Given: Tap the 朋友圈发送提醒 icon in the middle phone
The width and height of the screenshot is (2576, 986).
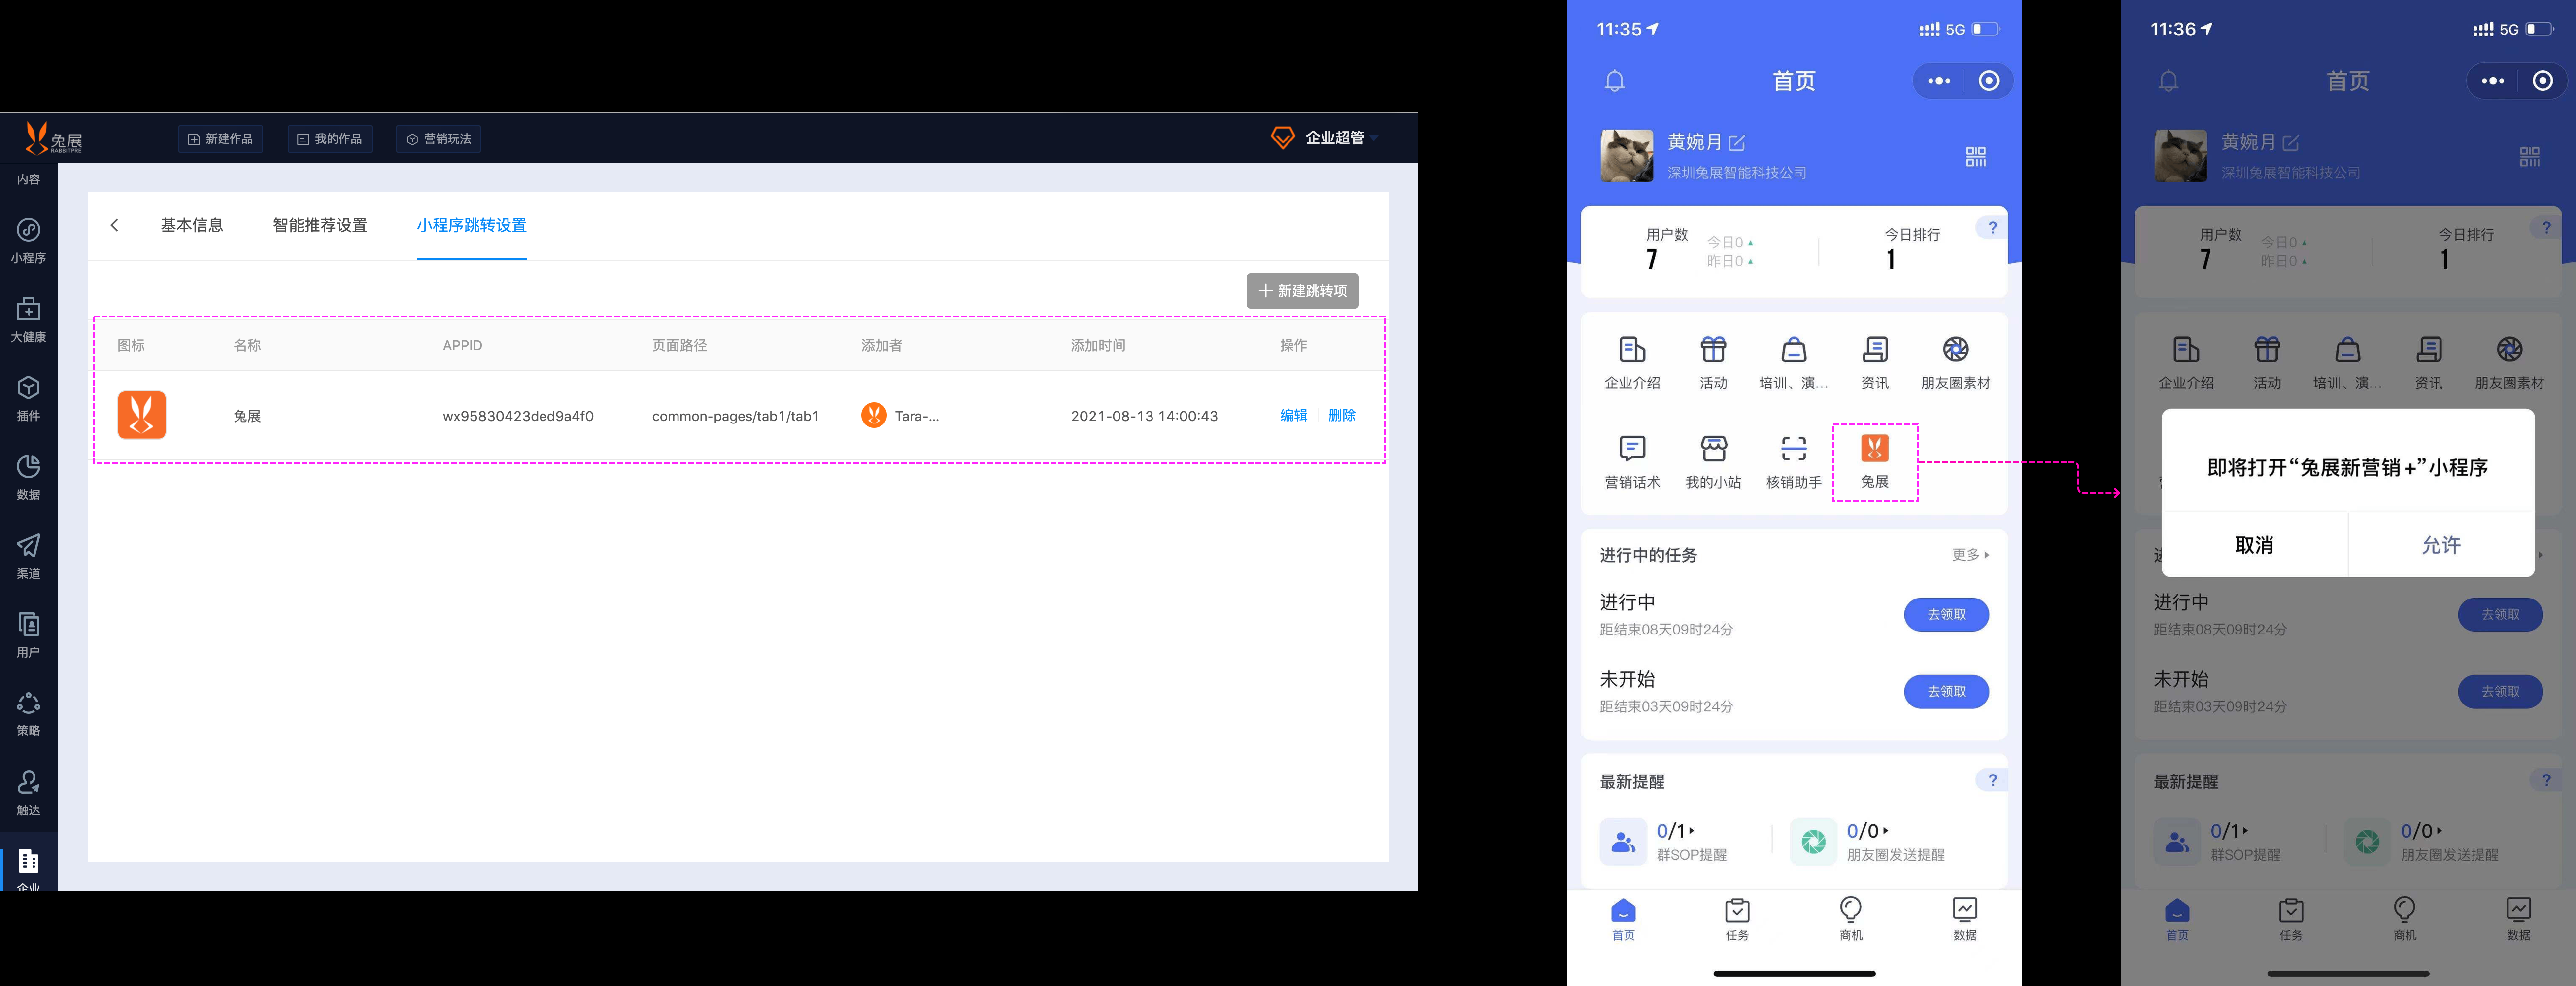Looking at the screenshot, I should [x=1813, y=842].
